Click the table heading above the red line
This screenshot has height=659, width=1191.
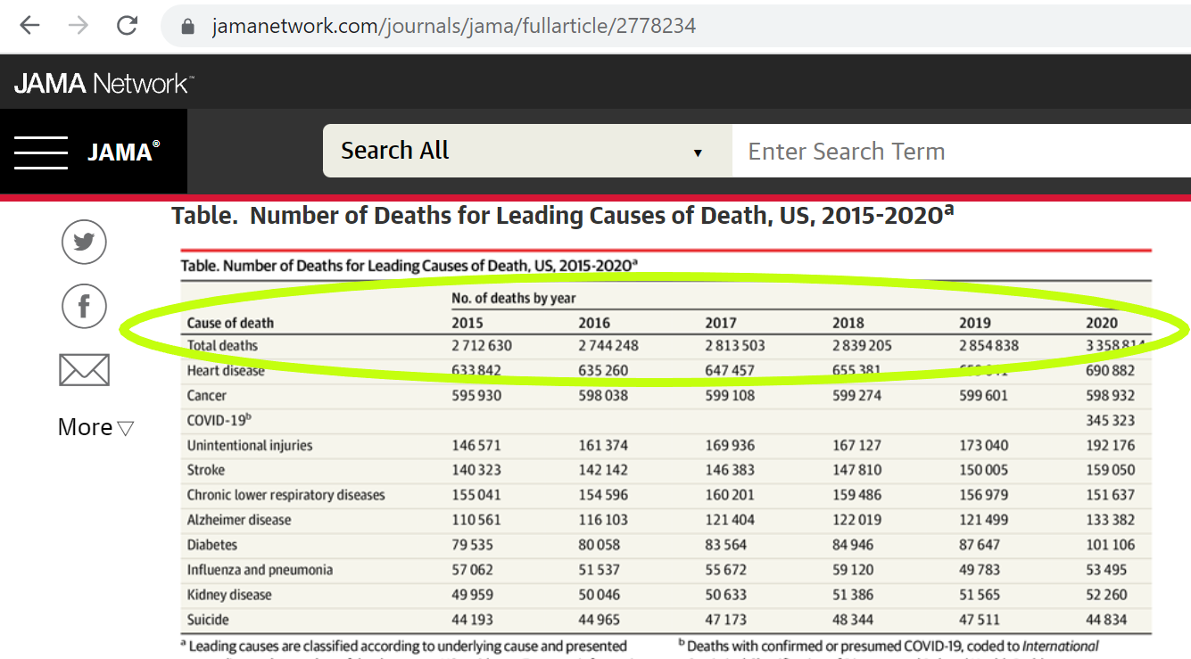coord(562,216)
